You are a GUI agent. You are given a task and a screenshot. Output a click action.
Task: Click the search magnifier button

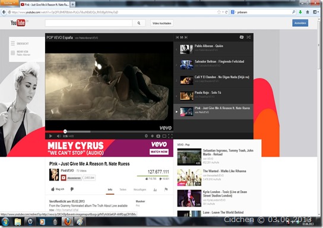[139, 23]
